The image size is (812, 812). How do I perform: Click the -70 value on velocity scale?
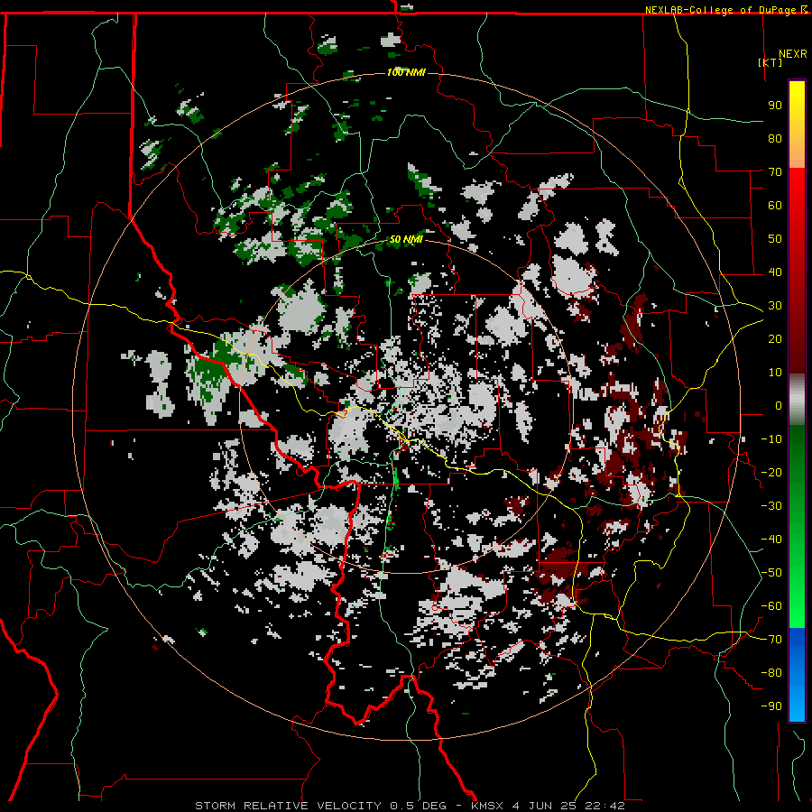click(771, 640)
